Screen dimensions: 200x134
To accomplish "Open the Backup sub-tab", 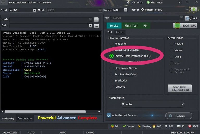I will pos(120,33).
